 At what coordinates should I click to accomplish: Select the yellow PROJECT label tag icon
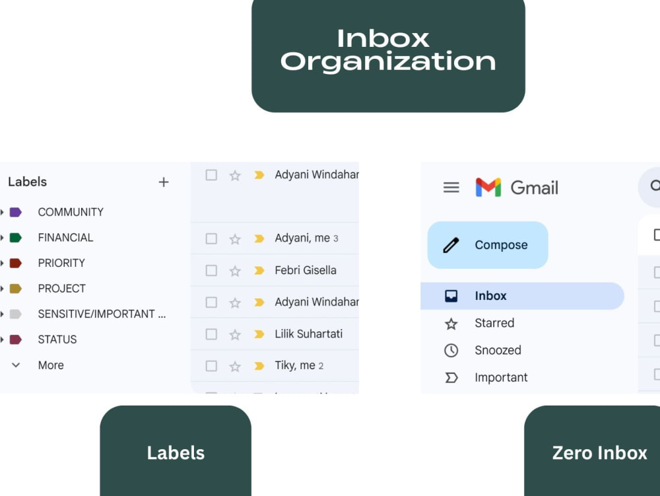click(x=16, y=289)
